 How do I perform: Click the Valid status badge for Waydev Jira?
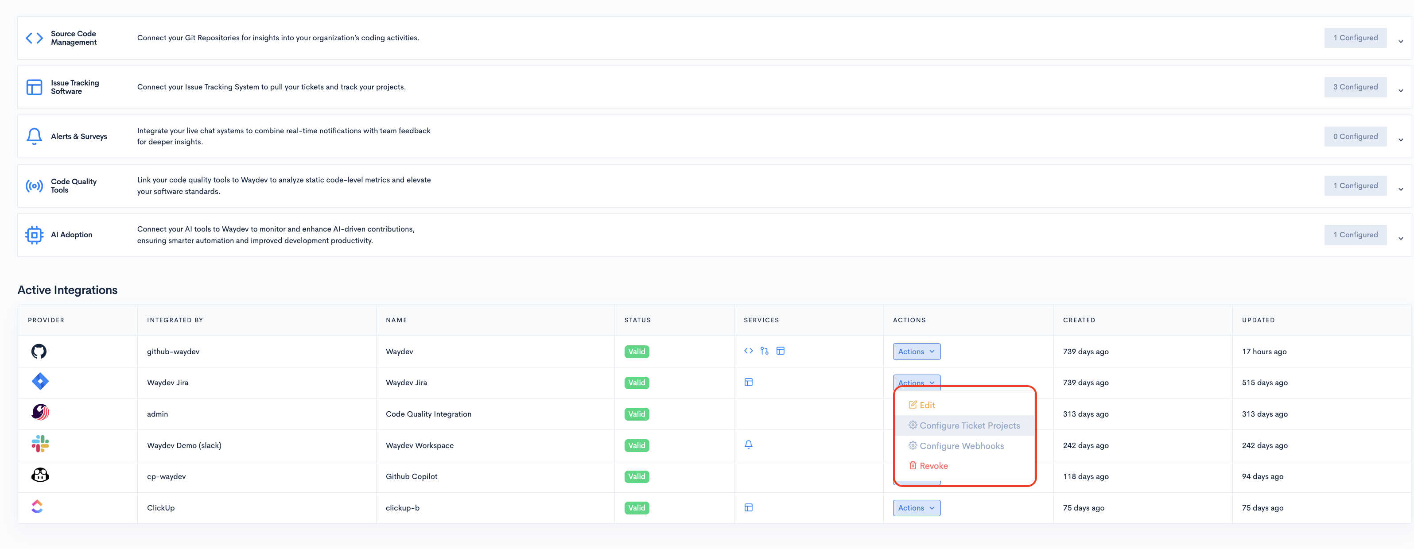636,383
